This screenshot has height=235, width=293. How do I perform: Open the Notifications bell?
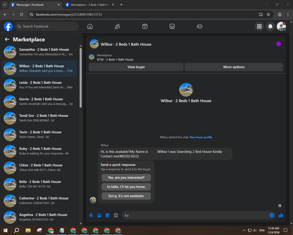click(x=270, y=26)
